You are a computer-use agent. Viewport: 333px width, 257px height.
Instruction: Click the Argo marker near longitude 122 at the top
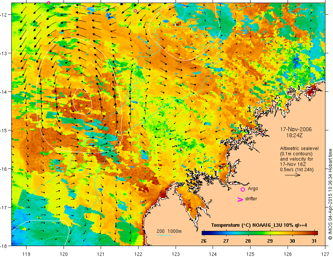[135, 11]
